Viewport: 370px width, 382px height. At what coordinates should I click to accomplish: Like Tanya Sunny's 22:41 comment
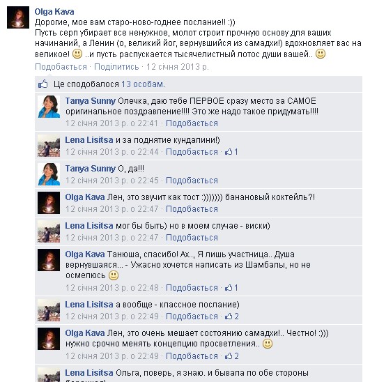point(192,123)
